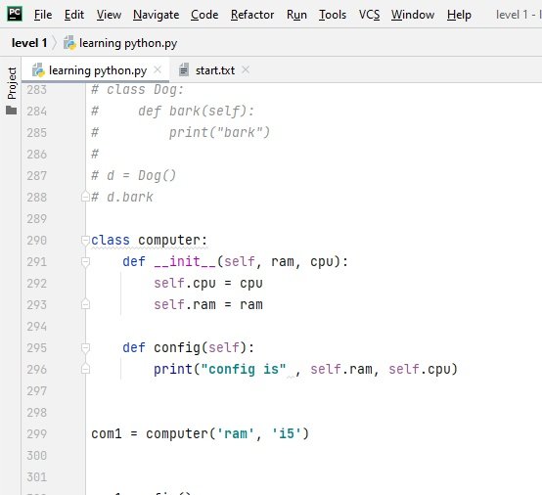Open the Edit menu
The height and width of the screenshot is (495, 542).
[x=74, y=15]
